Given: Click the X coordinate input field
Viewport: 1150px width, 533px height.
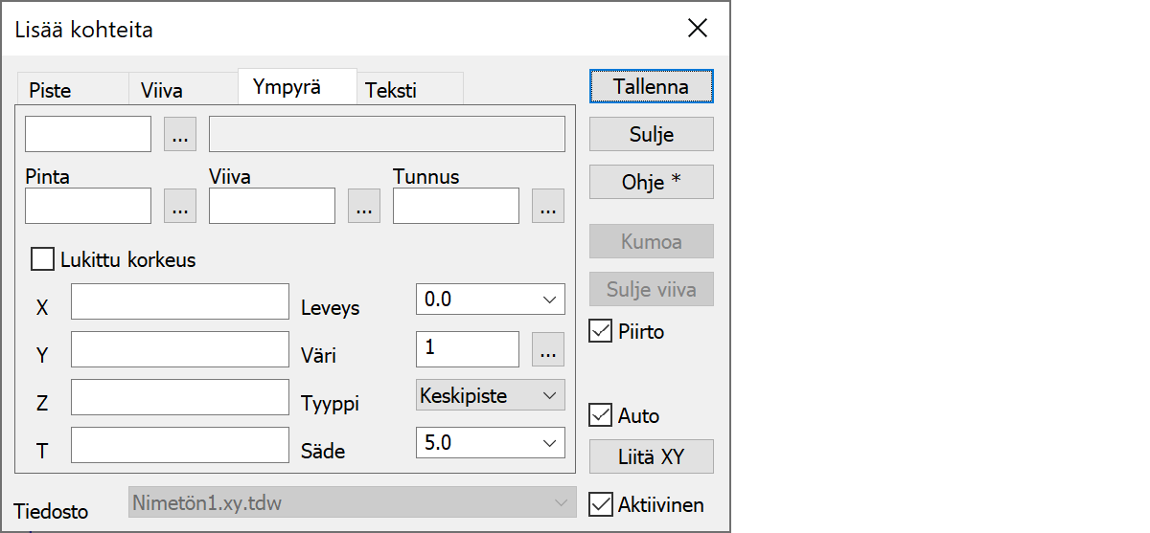Looking at the screenshot, I should (180, 301).
